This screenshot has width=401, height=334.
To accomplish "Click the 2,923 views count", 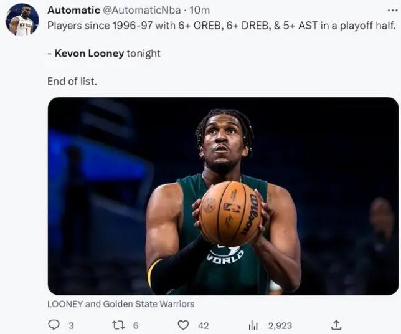I will pyautogui.click(x=280, y=325).
